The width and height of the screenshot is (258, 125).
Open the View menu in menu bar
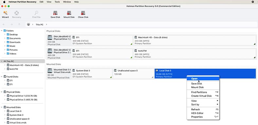point(49,2)
